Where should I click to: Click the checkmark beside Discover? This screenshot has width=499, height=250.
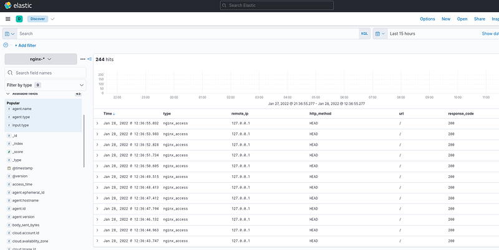(53, 19)
